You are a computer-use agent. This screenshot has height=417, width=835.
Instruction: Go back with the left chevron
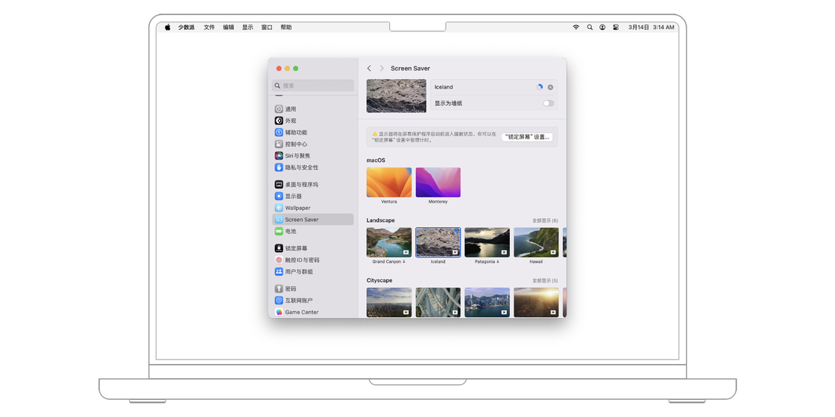tap(369, 69)
